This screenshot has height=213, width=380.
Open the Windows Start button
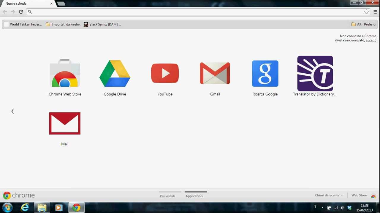coord(8,207)
